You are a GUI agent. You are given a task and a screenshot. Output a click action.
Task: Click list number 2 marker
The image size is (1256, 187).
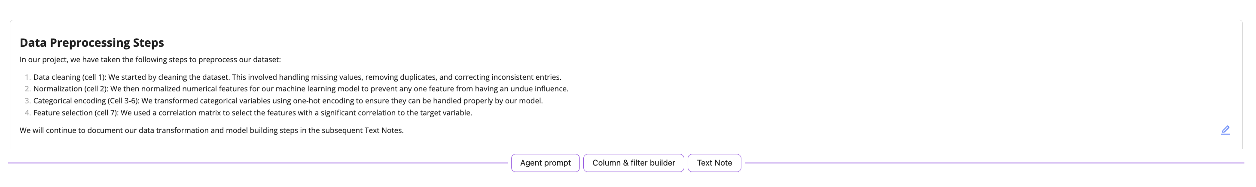[x=27, y=89]
